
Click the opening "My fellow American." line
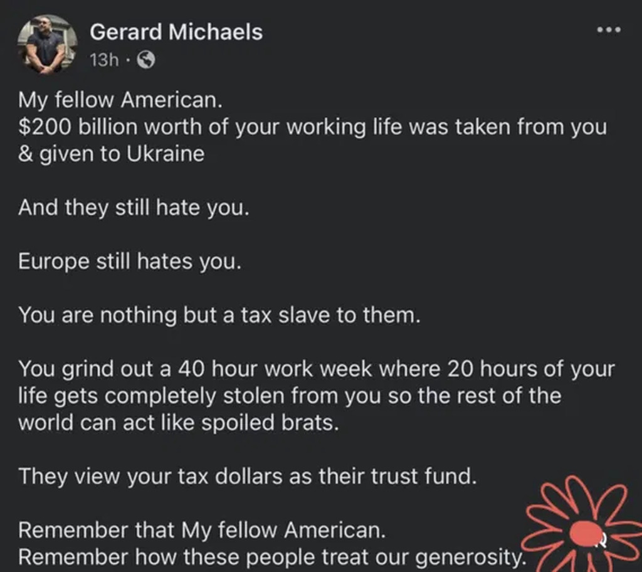coord(120,100)
